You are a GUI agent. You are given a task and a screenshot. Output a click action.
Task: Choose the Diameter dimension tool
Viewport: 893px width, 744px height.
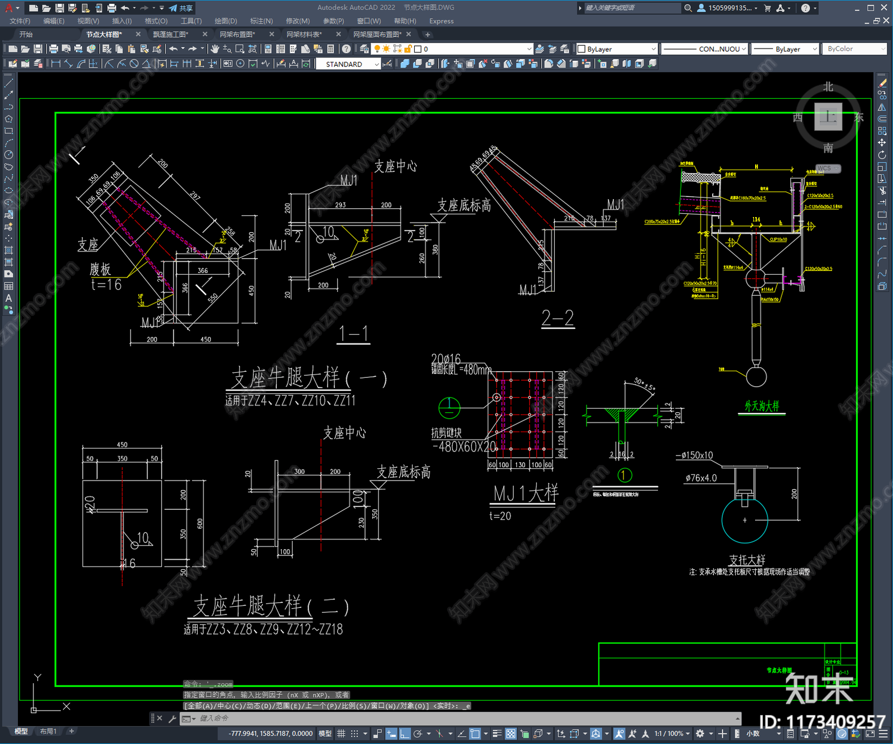134,64
